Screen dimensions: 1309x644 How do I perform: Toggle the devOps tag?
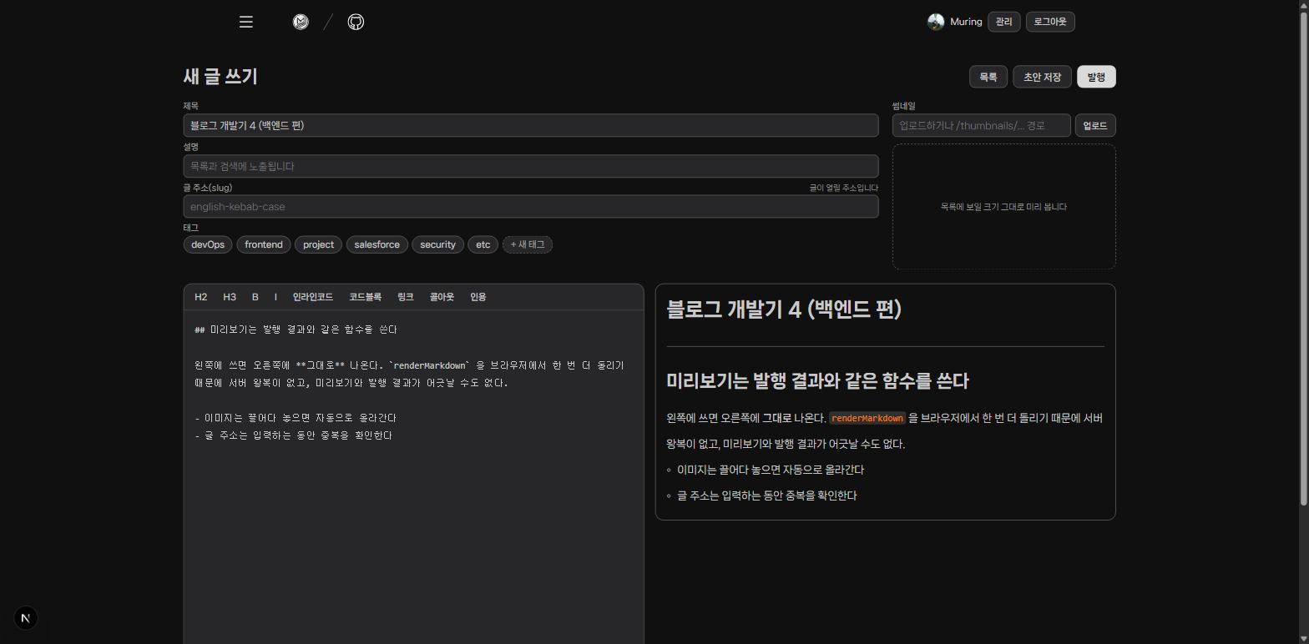(208, 244)
